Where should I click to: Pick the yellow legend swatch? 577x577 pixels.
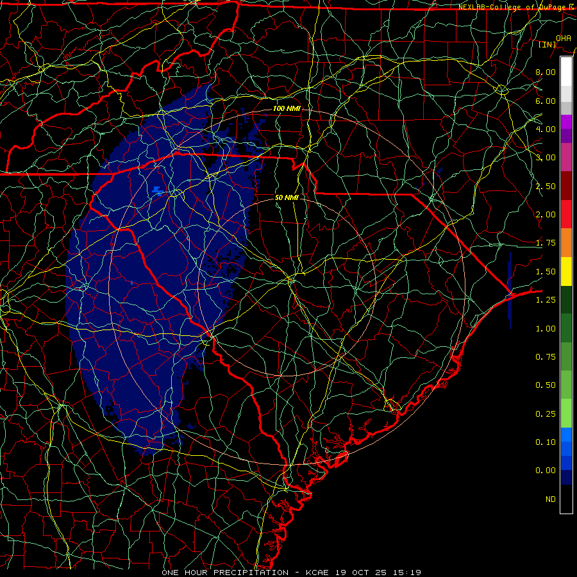(566, 271)
